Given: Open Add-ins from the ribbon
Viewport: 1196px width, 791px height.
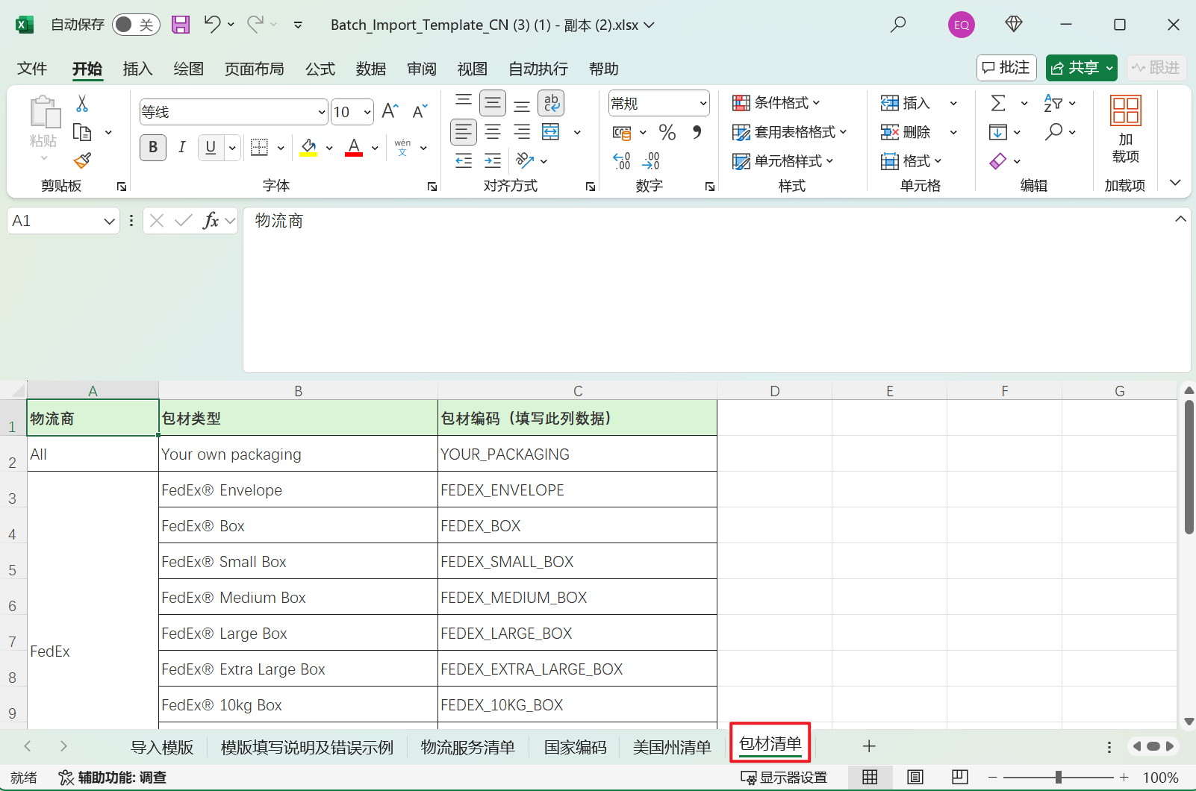Looking at the screenshot, I should pos(1126,129).
